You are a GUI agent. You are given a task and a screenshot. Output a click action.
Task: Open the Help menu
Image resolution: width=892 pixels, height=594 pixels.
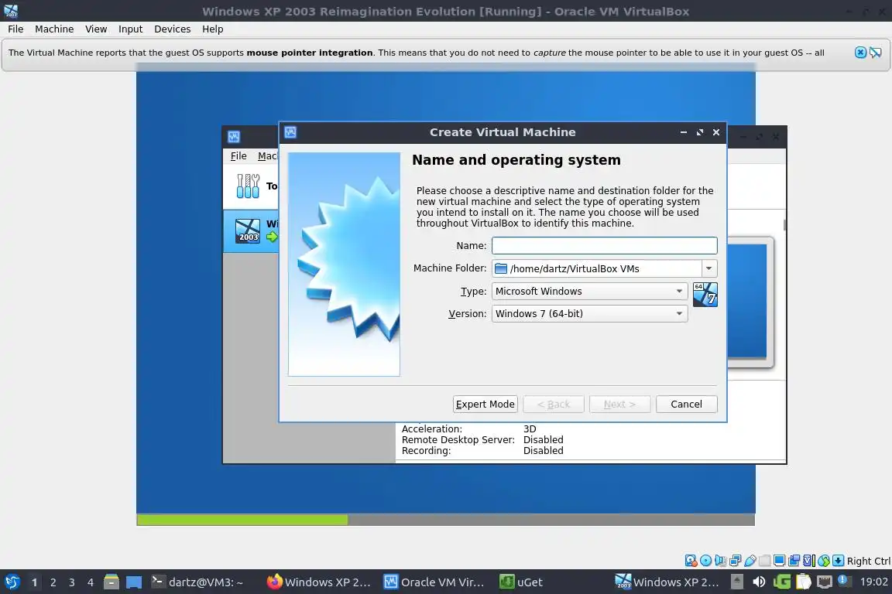point(212,29)
